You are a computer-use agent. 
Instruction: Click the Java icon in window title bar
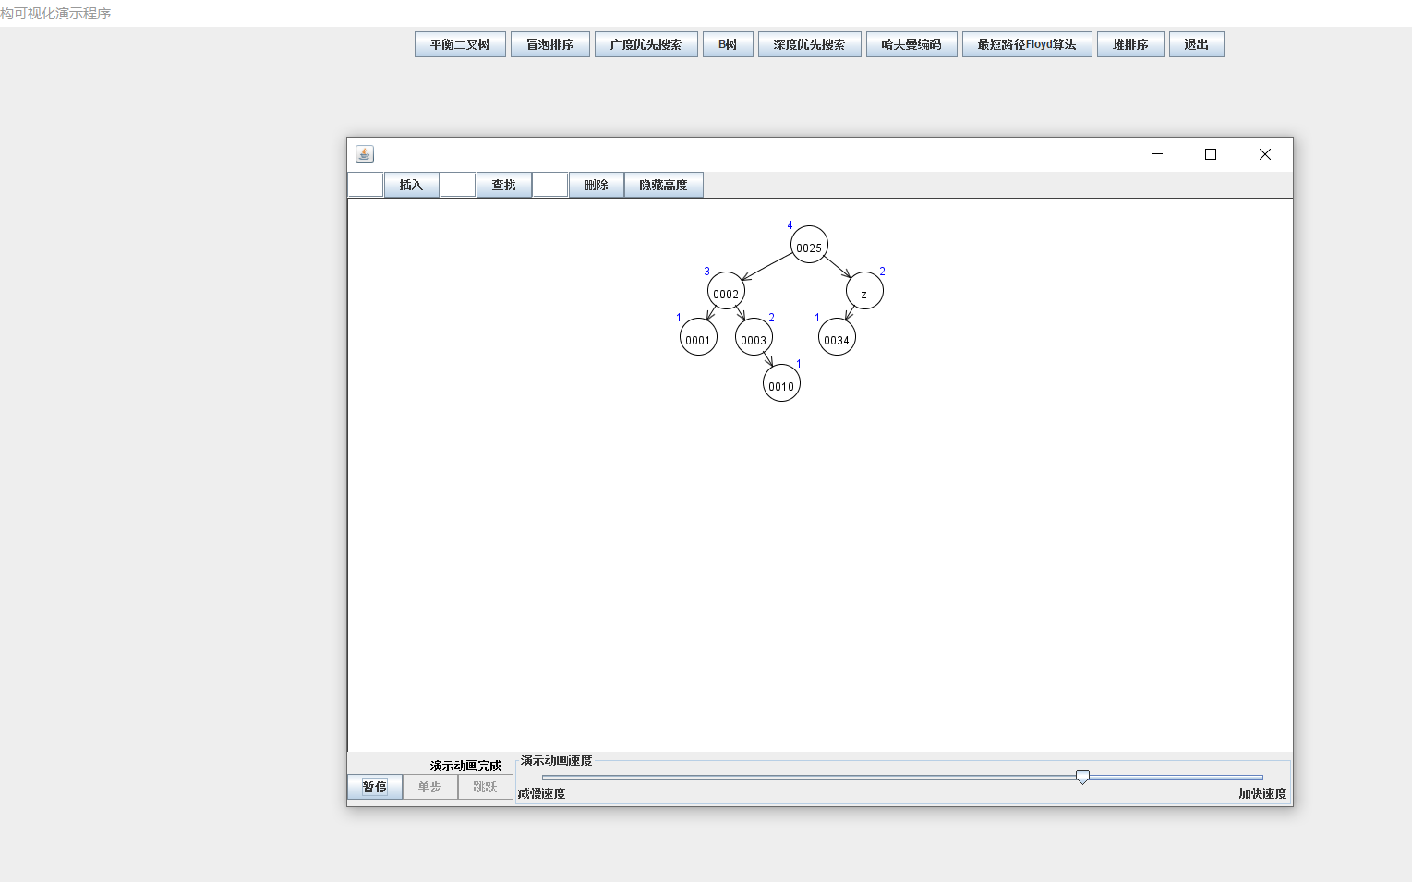coord(365,154)
